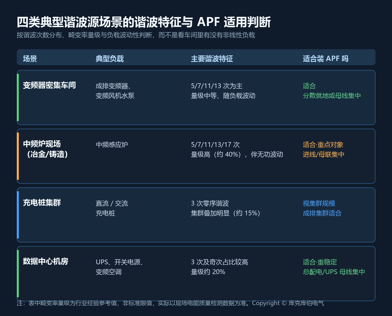Click green '适合' verdict in 变频器密集车间 row
The width and height of the screenshot is (392, 316).
(309, 86)
